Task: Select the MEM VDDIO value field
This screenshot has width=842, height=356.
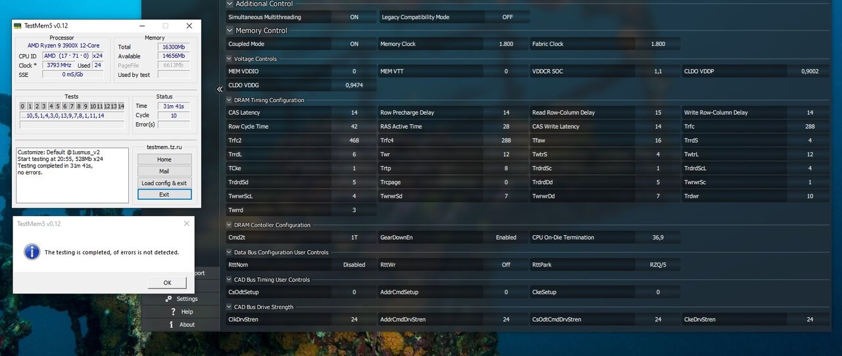Action: 354,71
